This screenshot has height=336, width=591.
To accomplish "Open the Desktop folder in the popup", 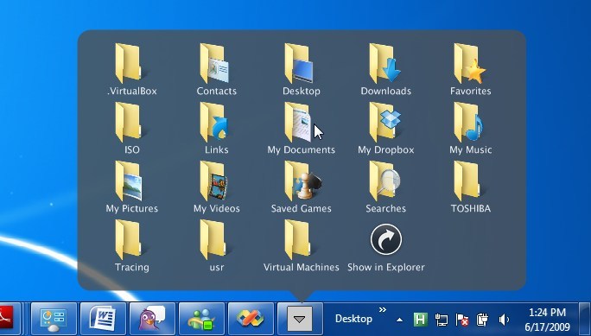I will 302,68.
